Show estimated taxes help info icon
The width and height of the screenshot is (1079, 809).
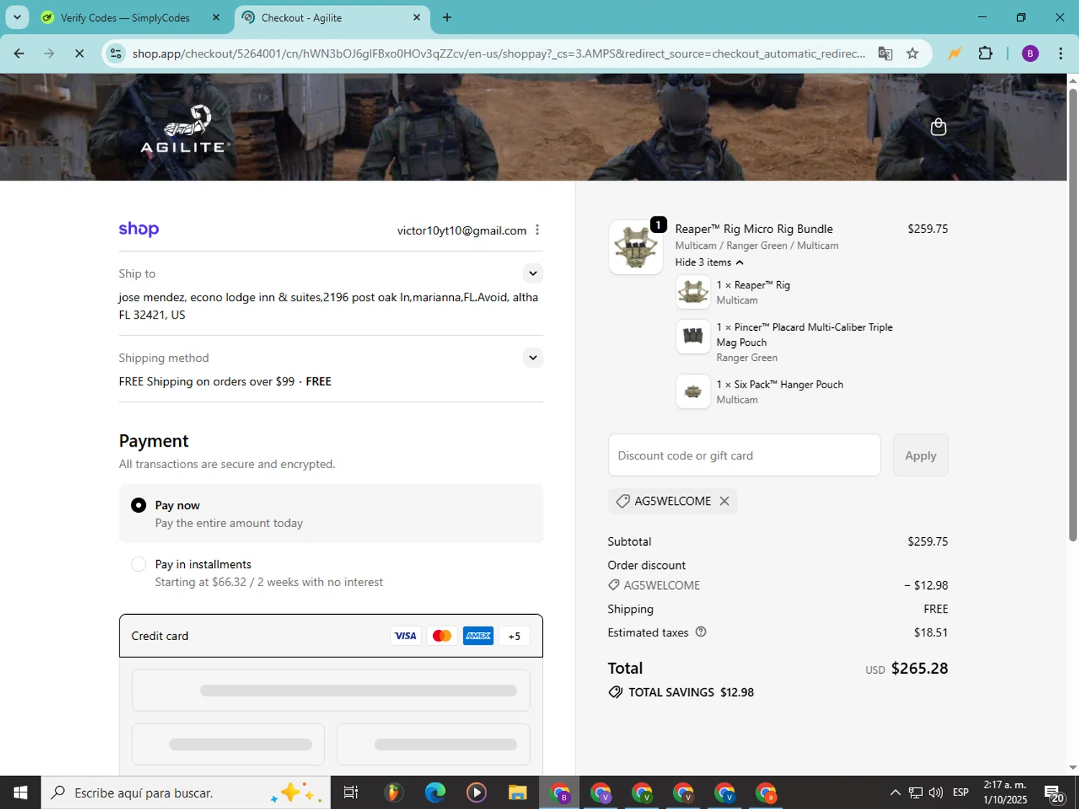pos(701,632)
